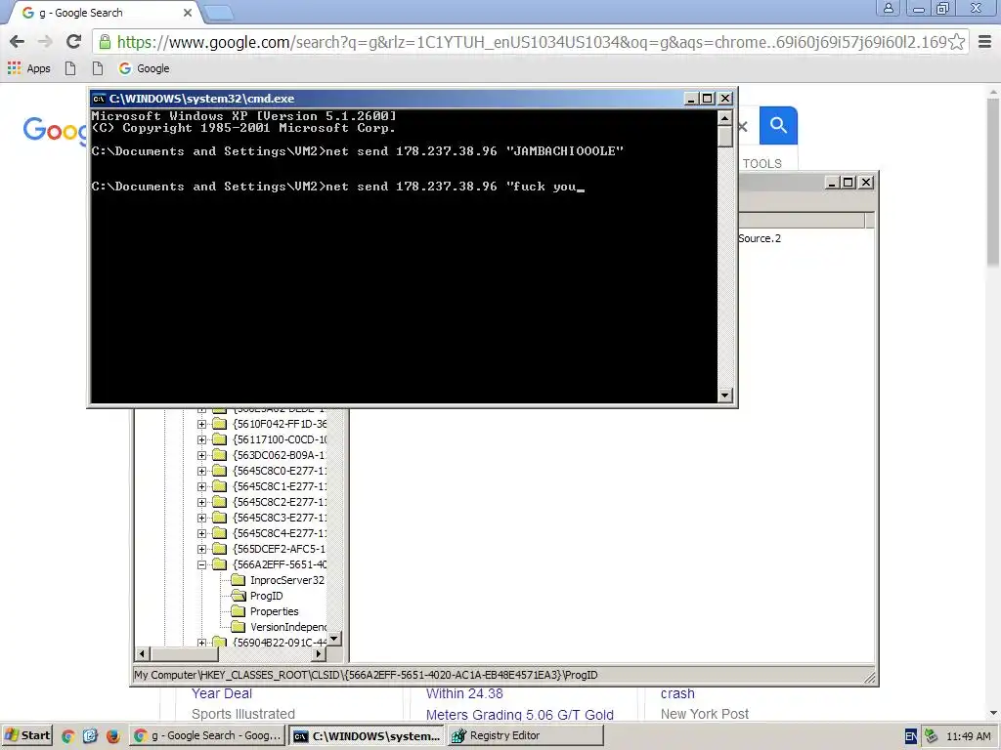
Task: Click the network tray icon near clock
Action: tap(932, 736)
